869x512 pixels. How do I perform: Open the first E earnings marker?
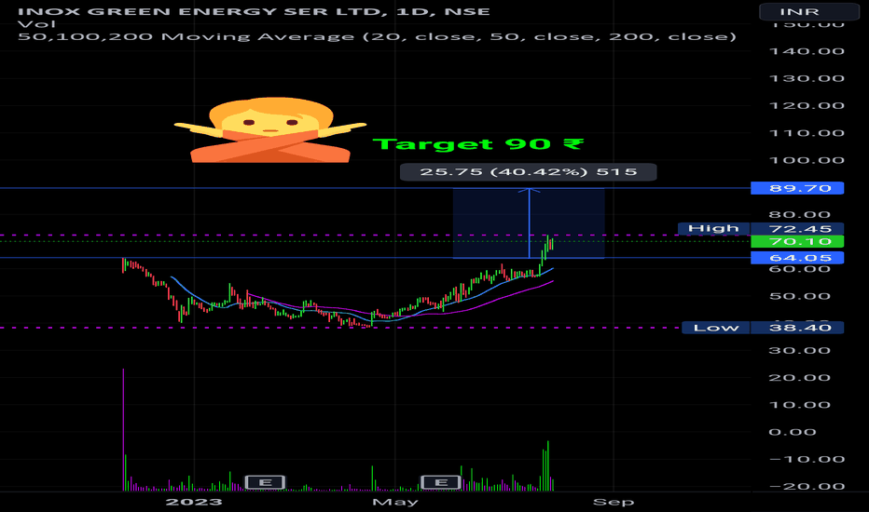tap(265, 482)
